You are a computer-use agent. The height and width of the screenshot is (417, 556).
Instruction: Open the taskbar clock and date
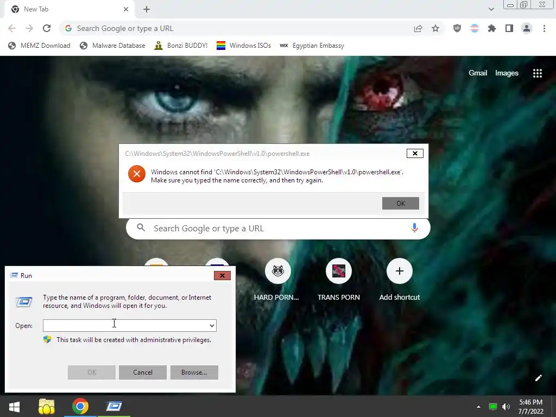point(531,407)
